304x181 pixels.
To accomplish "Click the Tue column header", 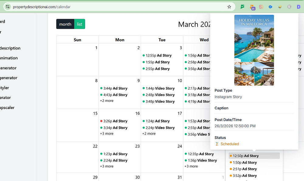I will tap(162, 40).
